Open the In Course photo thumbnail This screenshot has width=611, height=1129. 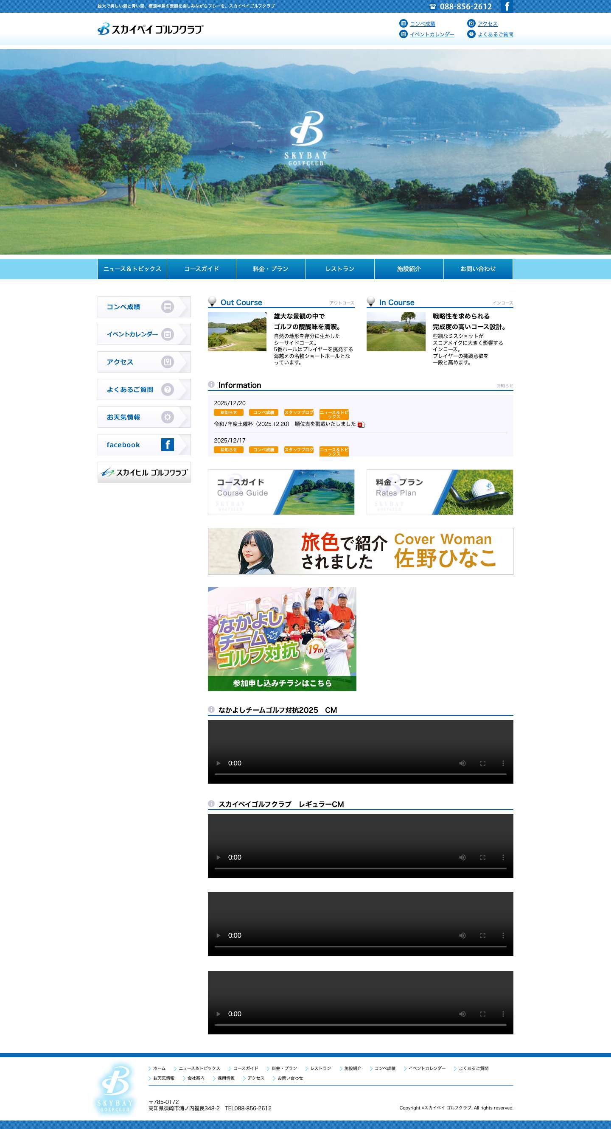pos(396,332)
